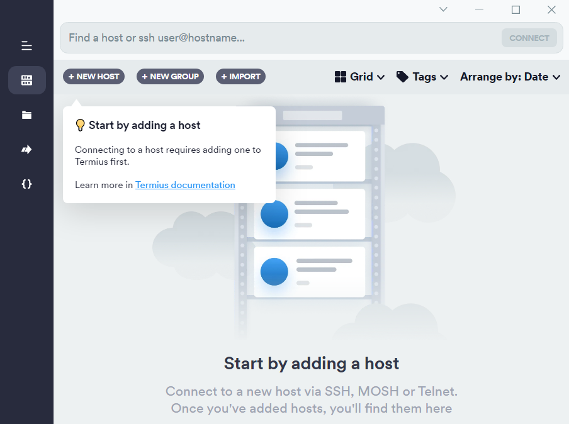Click the lightbulb tip icon

tap(80, 125)
